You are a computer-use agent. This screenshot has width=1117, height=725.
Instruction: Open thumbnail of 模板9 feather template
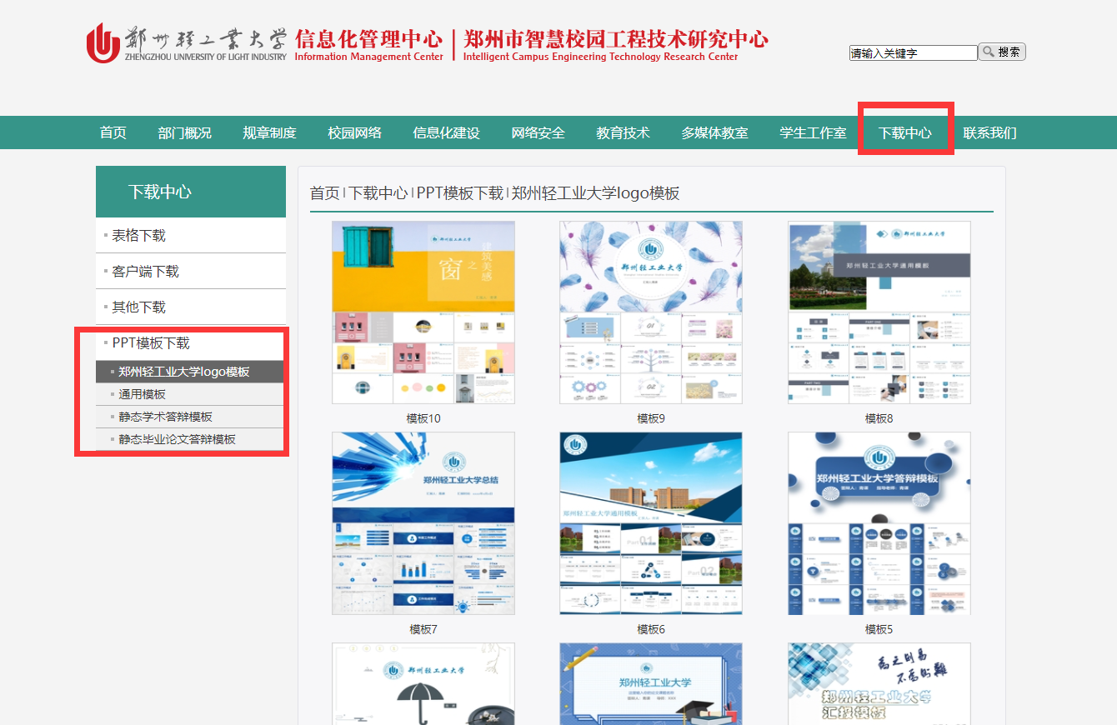coord(651,312)
